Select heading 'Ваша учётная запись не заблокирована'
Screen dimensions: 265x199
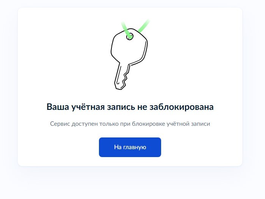(130, 107)
